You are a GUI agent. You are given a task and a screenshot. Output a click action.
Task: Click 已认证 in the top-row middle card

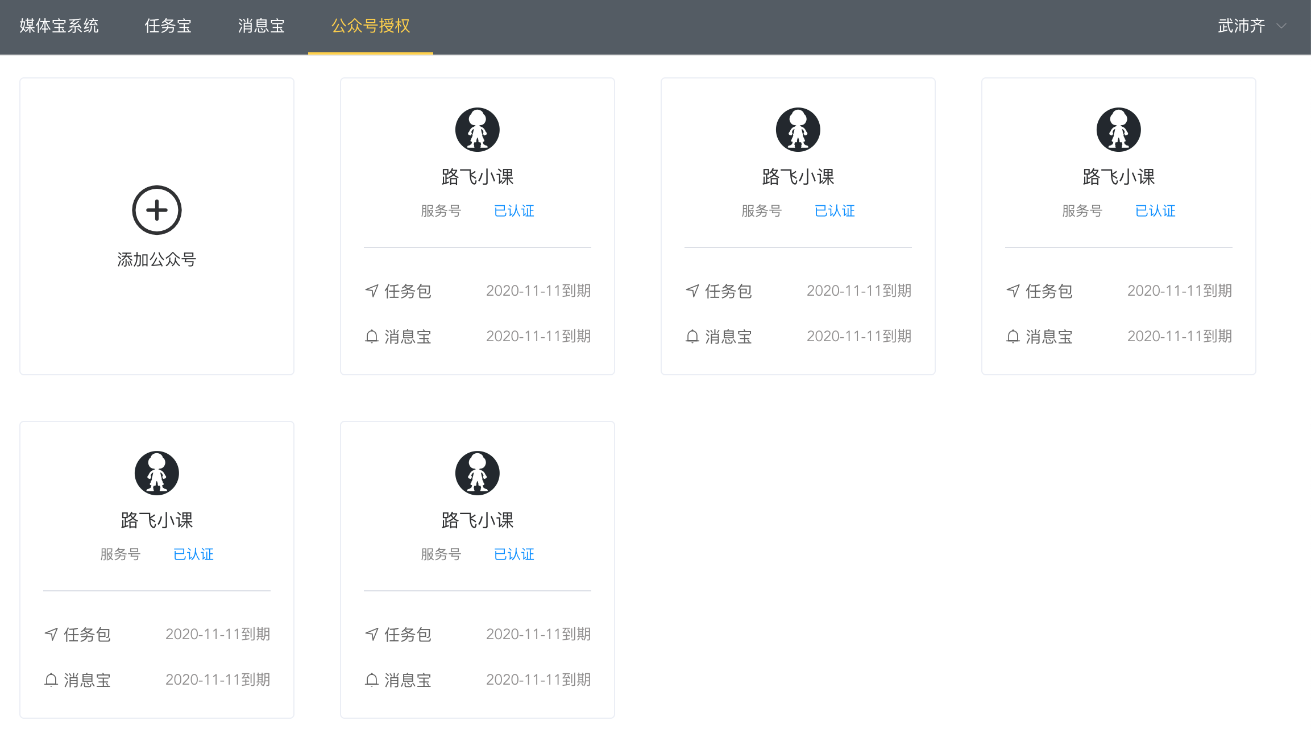835,211
